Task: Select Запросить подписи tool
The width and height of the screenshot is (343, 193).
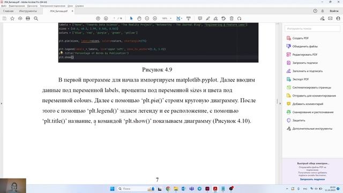Action: 305,63
